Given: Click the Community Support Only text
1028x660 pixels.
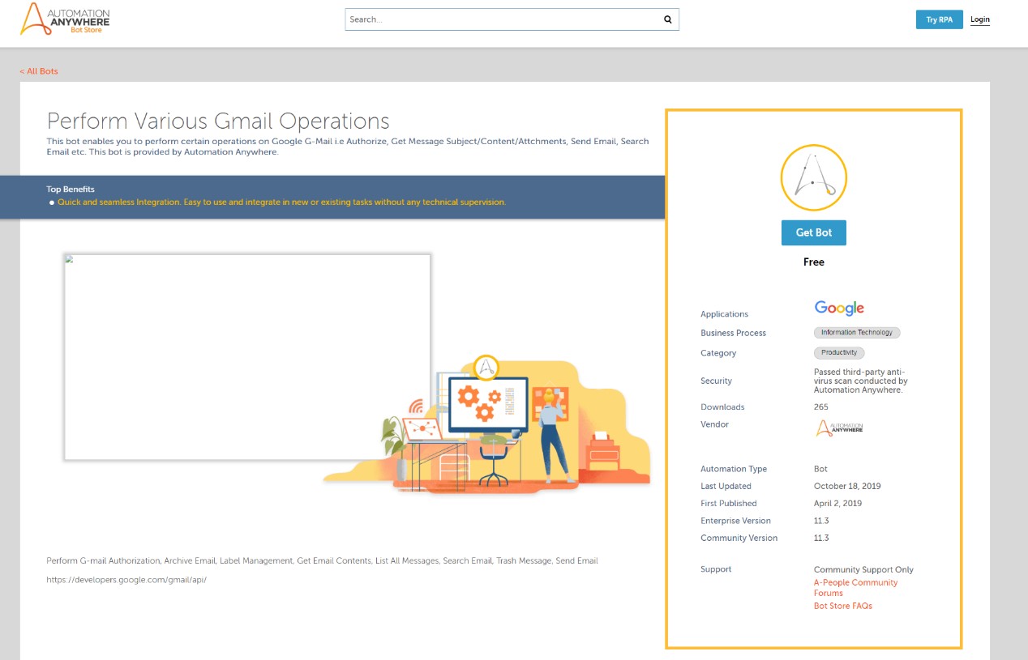Looking at the screenshot, I should point(863,569).
